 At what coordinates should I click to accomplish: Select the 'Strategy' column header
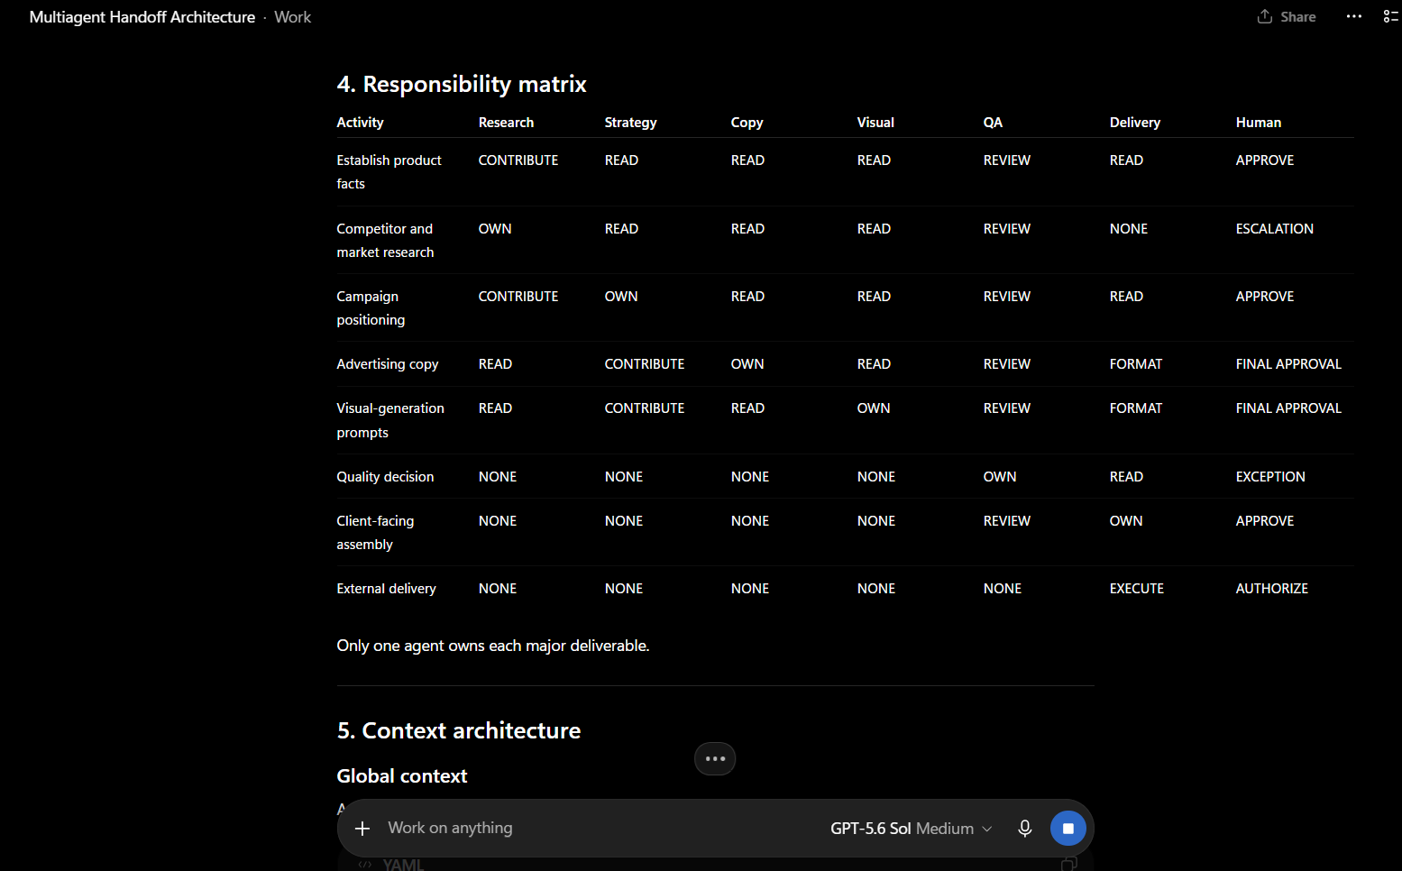point(630,123)
